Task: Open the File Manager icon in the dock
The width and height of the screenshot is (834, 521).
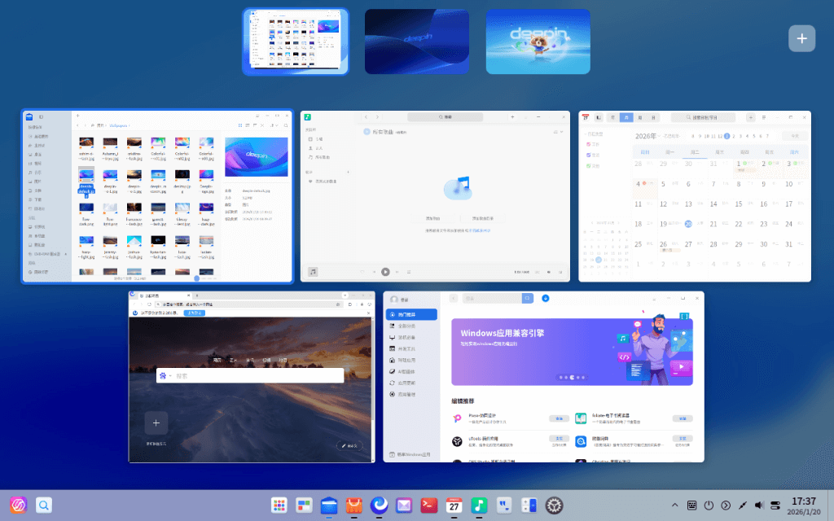Action: pos(329,505)
